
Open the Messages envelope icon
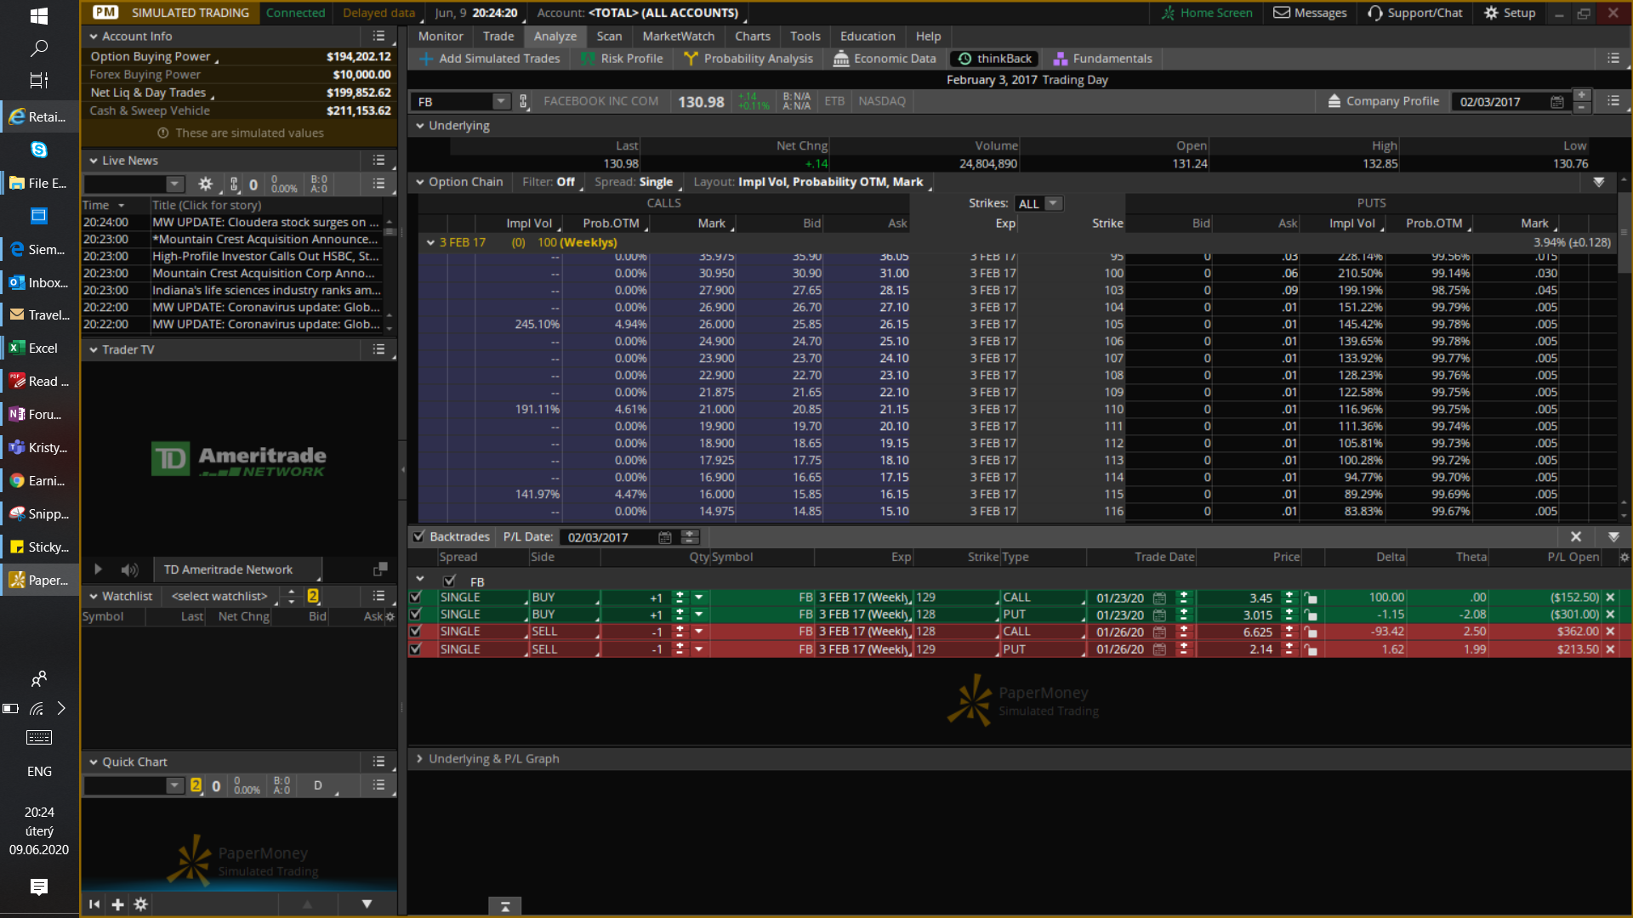(x=1281, y=13)
